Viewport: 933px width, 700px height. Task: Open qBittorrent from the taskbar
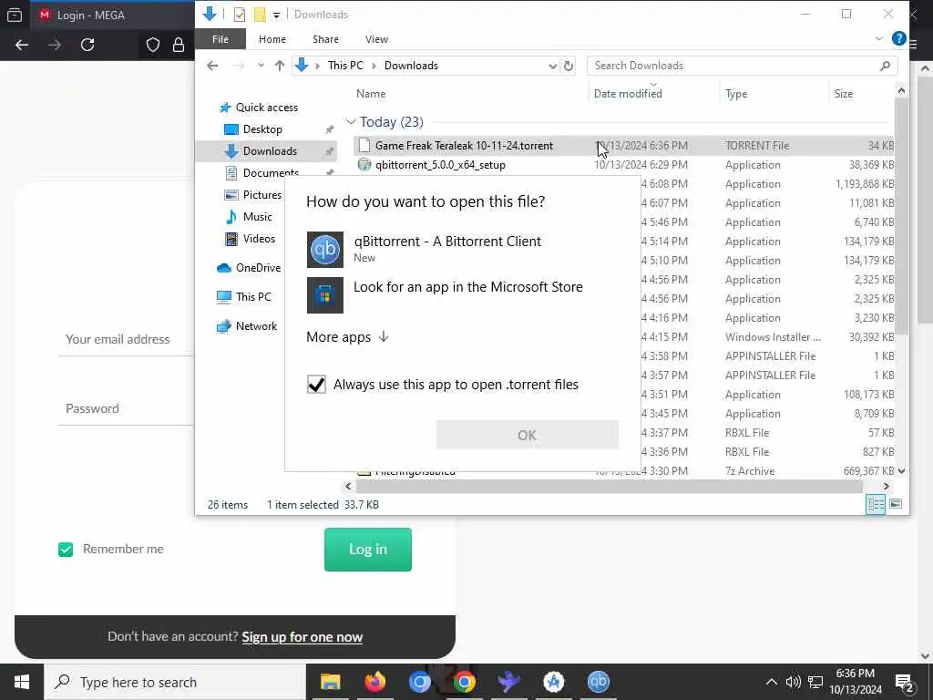click(598, 682)
